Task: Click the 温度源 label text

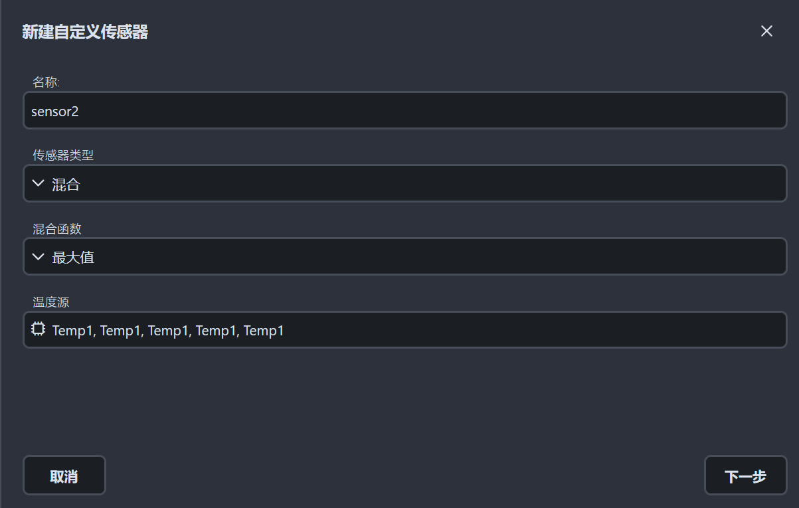Action: (51, 302)
